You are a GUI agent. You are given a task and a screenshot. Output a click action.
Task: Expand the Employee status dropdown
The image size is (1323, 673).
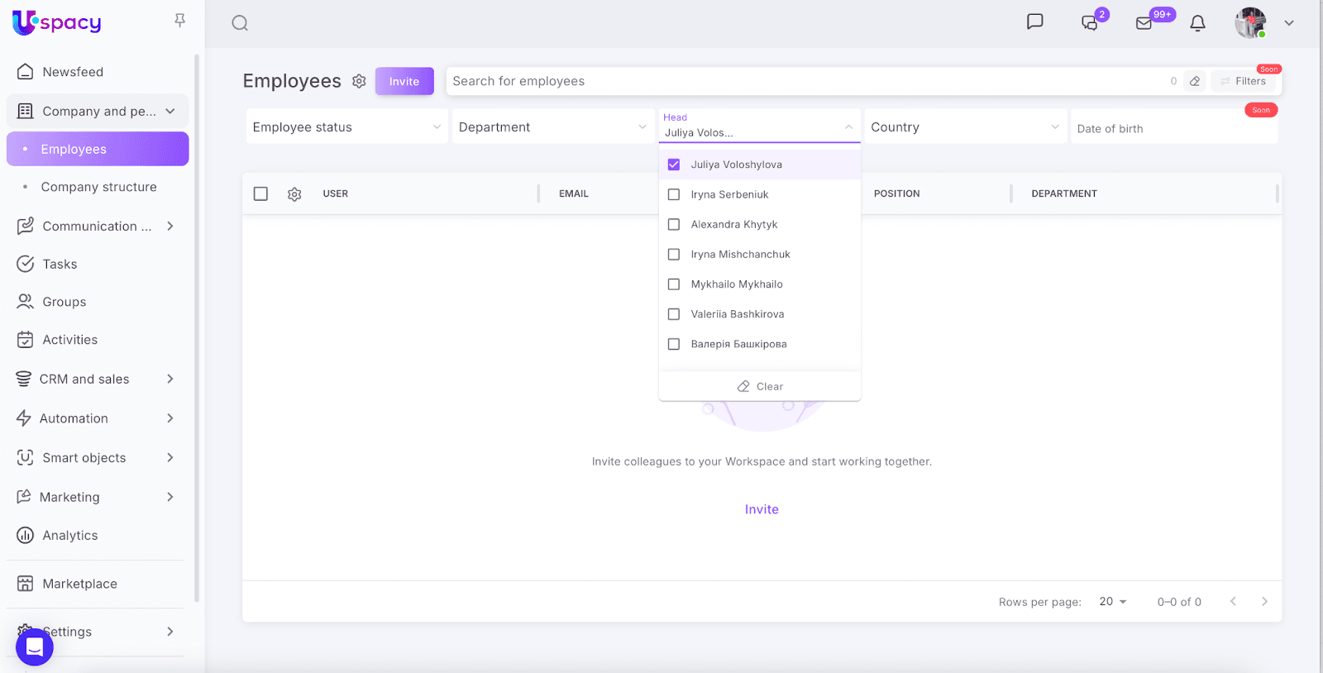(346, 127)
